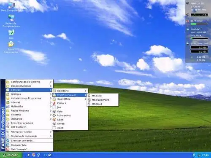
Task: Click the disk usage bar in monitor
Action: (x=199, y=38)
